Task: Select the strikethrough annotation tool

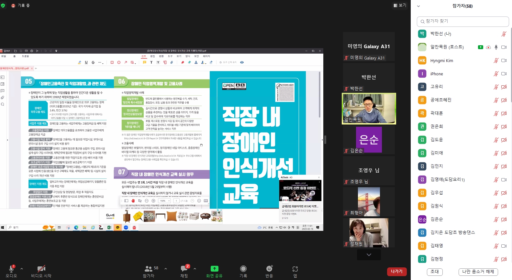Action: (93, 62)
